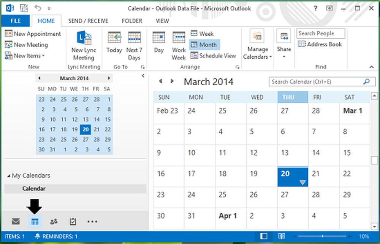The image size is (380, 244).
Task: Open the Tasks clipboard icon
Action: click(x=73, y=221)
